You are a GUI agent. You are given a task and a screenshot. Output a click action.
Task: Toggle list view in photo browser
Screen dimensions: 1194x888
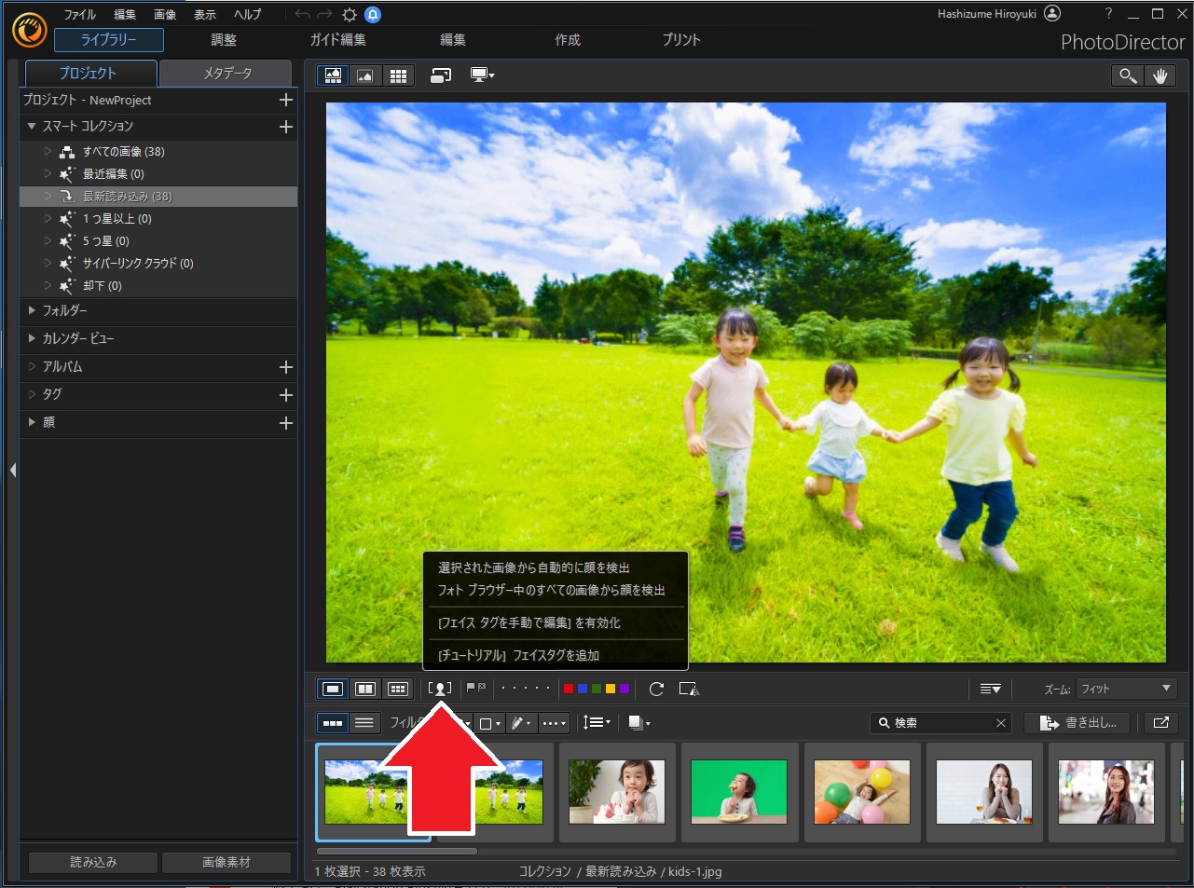pos(364,723)
